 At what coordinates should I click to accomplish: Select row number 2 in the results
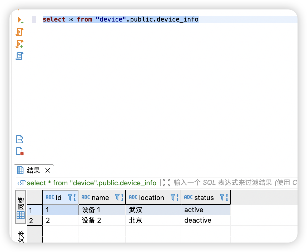point(34,220)
